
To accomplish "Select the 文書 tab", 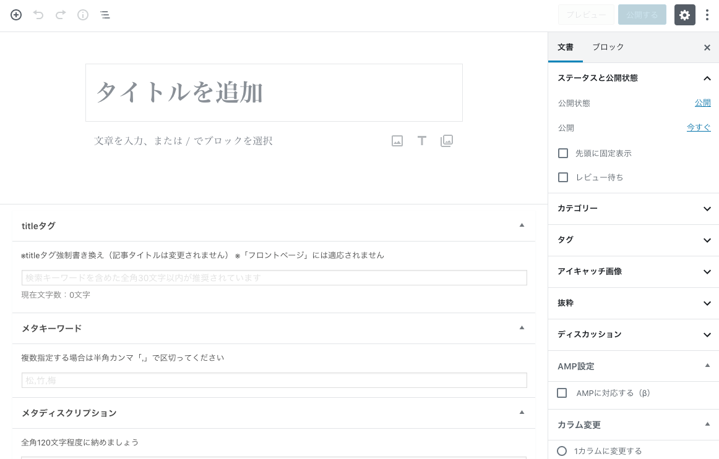I will coord(565,47).
